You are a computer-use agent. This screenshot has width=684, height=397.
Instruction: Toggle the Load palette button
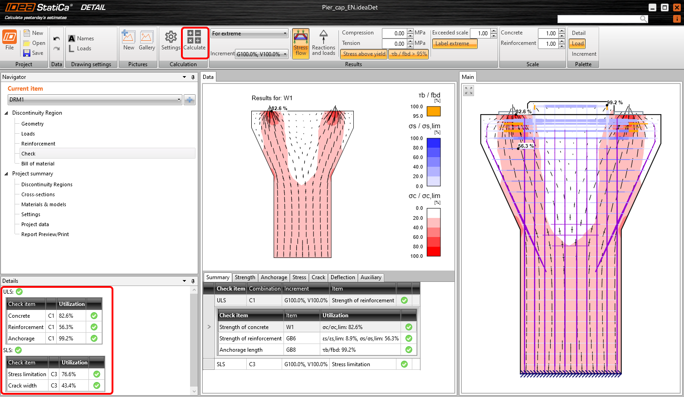pyautogui.click(x=577, y=44)
